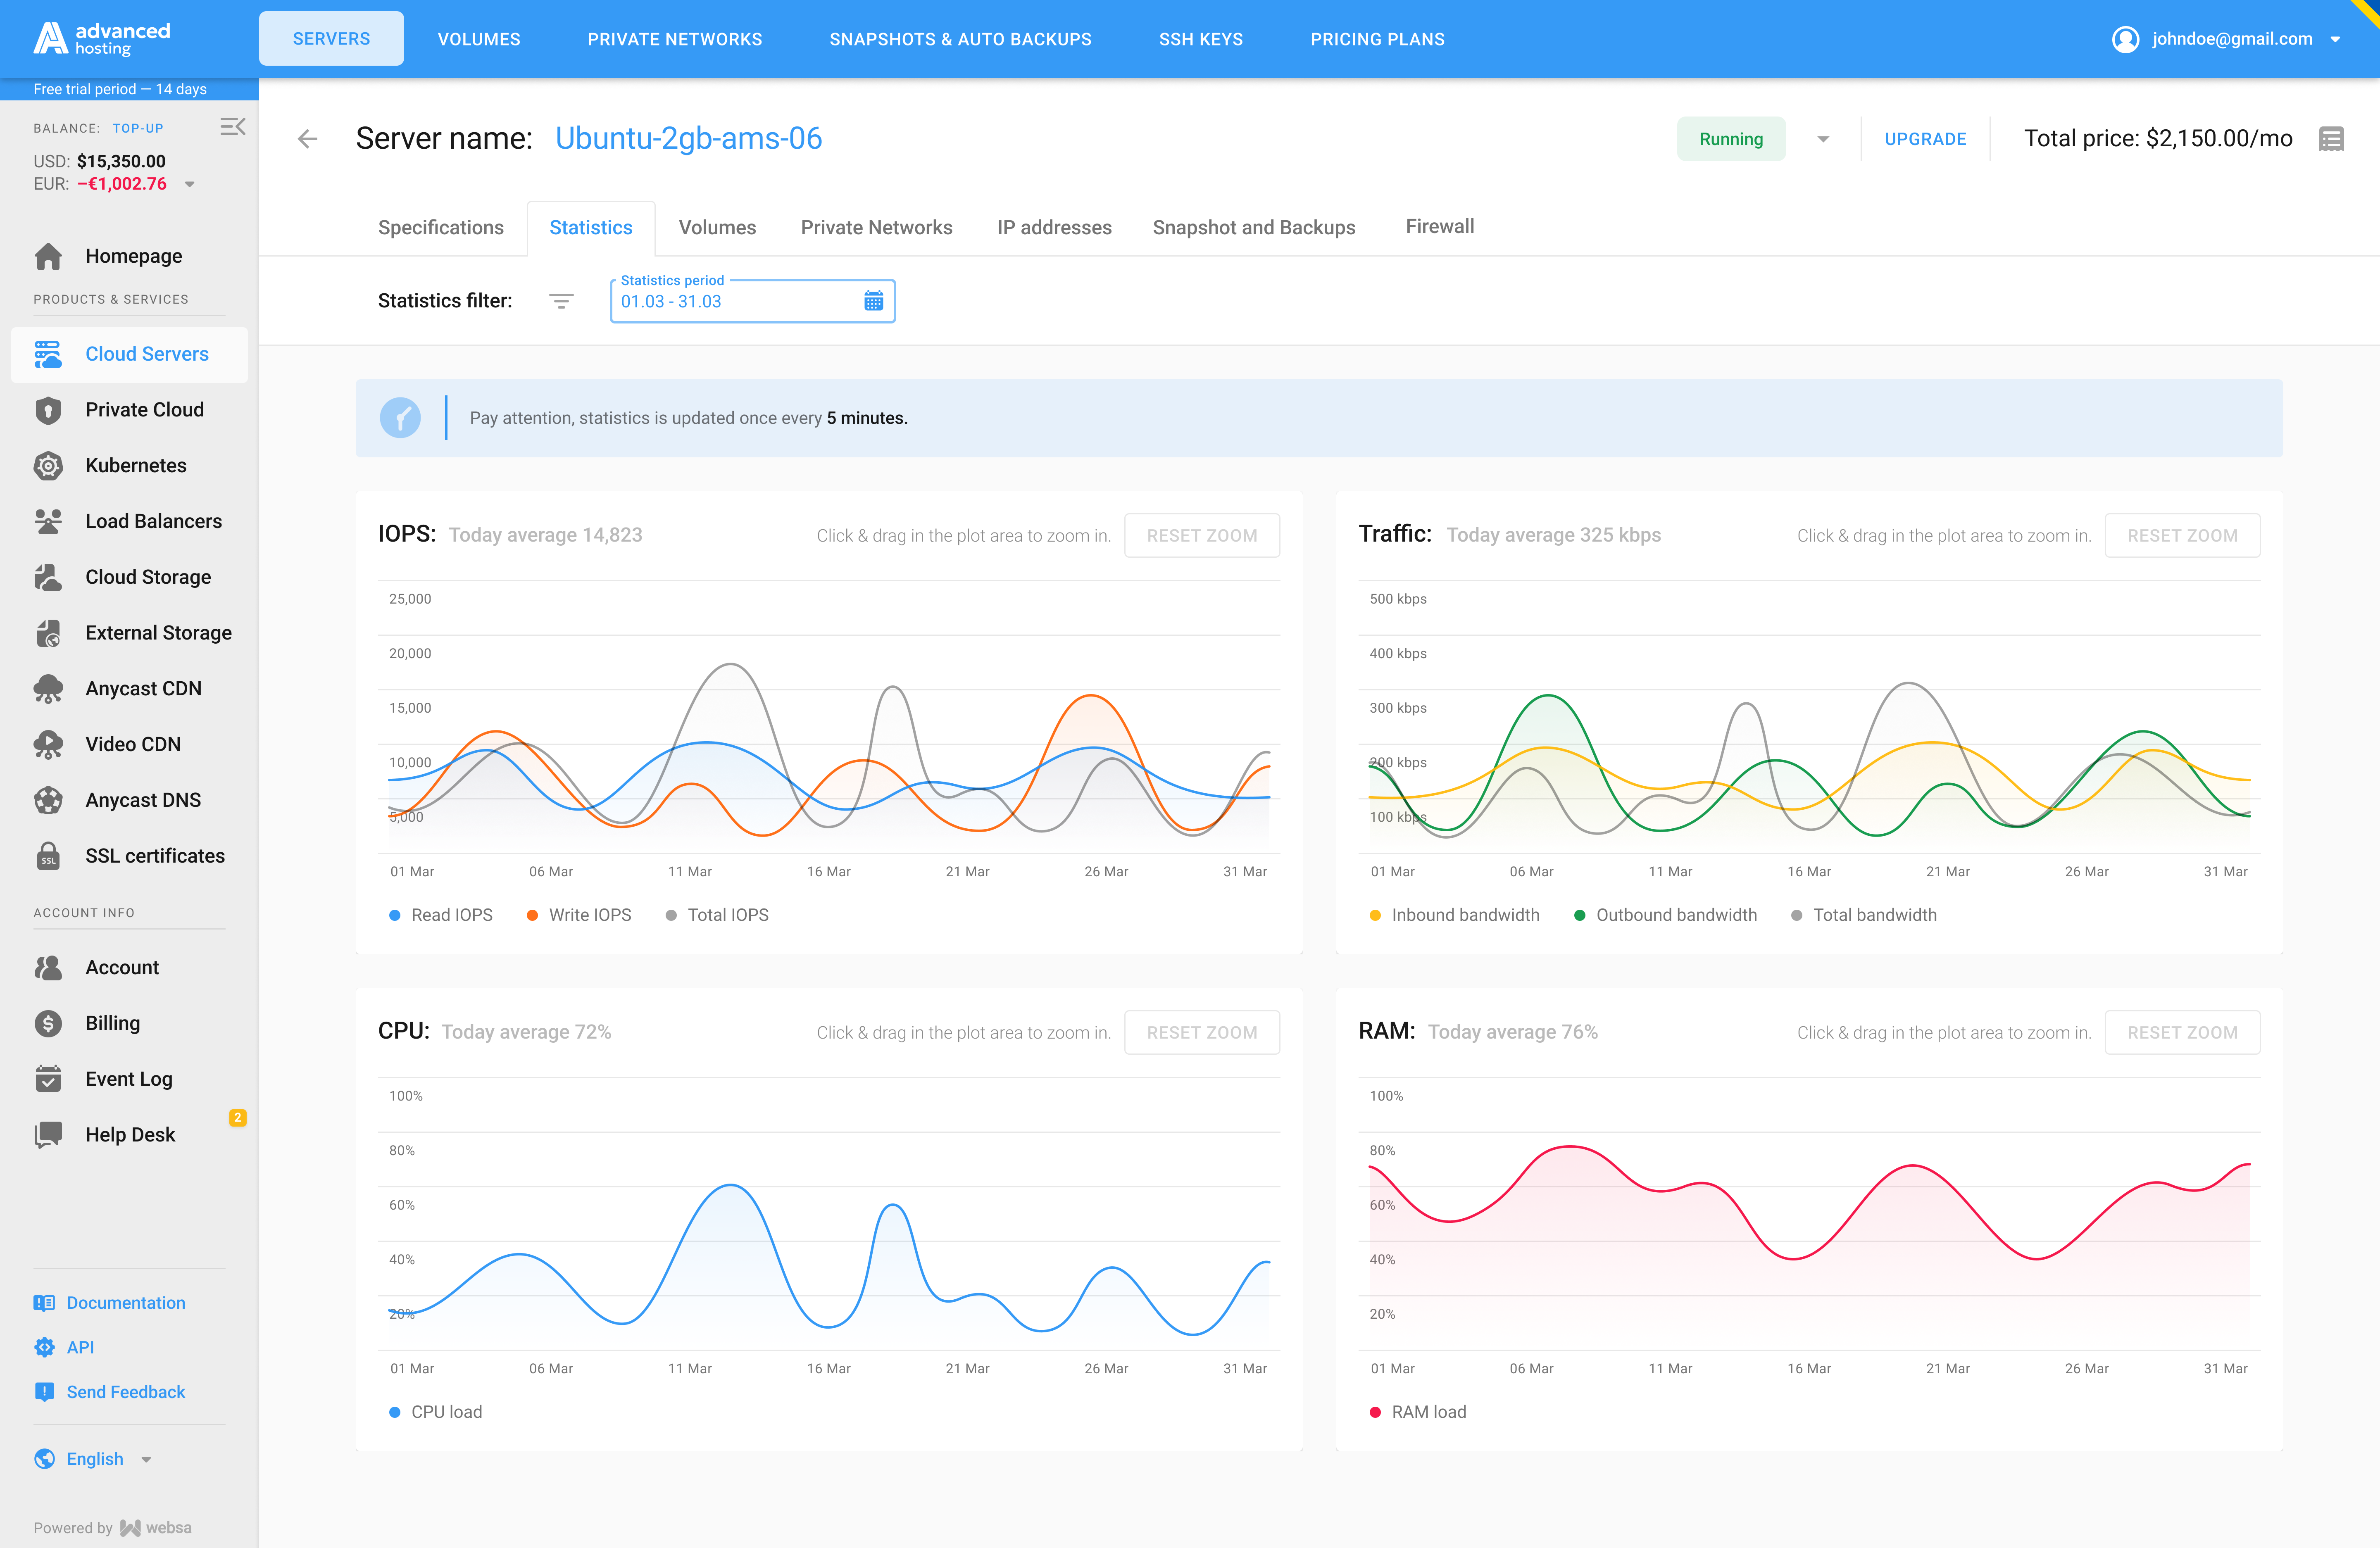Click the Running status badge

(x=1731, y=139)
